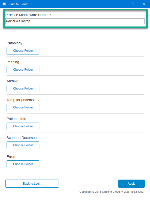Choose a folder for Imaging
The image size is (150, 200).
[23, 70]
